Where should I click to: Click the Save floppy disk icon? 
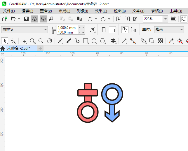pyautogui.click(x=26, y=19)
